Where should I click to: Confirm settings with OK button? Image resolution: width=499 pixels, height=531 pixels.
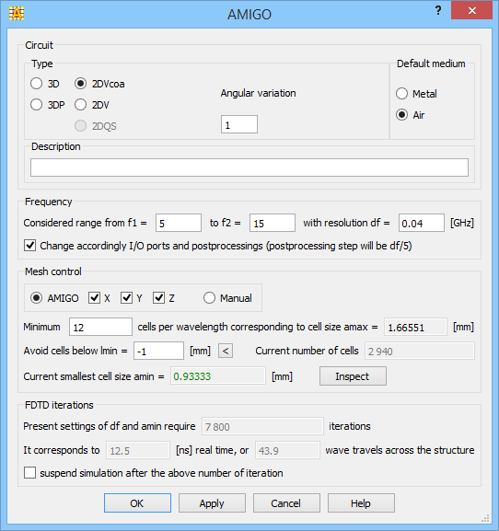pyautogui.click(x=137, y=502)
